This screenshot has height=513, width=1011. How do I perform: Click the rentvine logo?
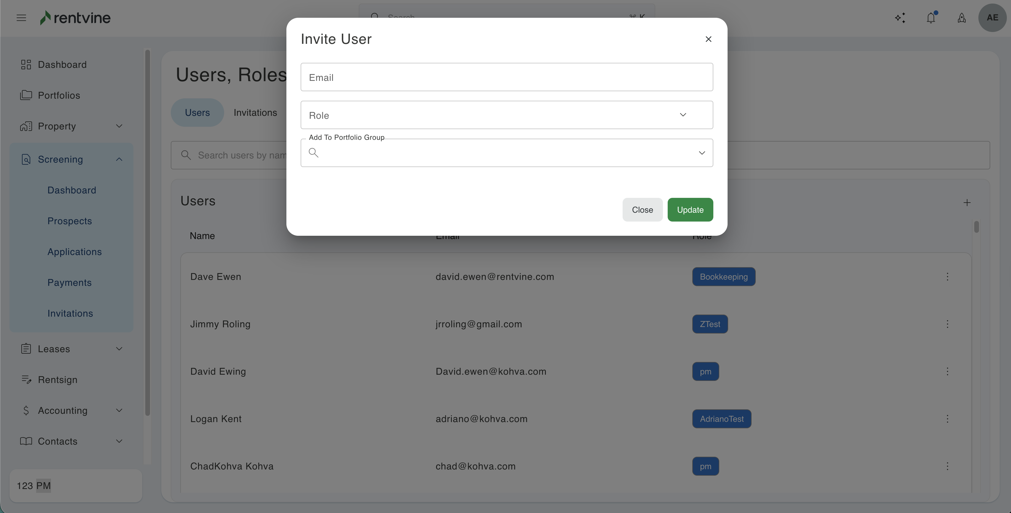tap(75, 18)
